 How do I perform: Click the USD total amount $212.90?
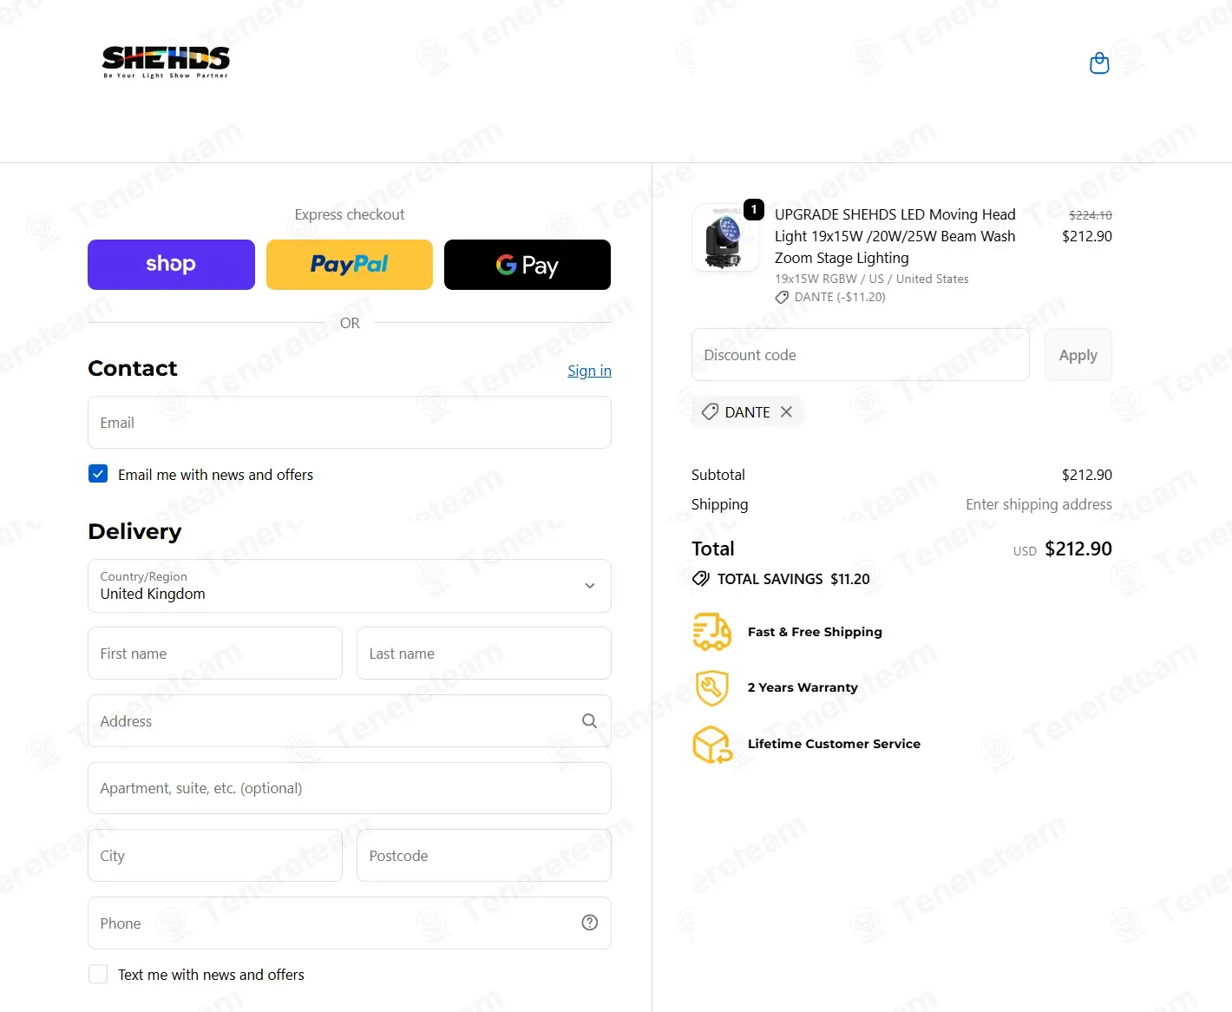1078,549
